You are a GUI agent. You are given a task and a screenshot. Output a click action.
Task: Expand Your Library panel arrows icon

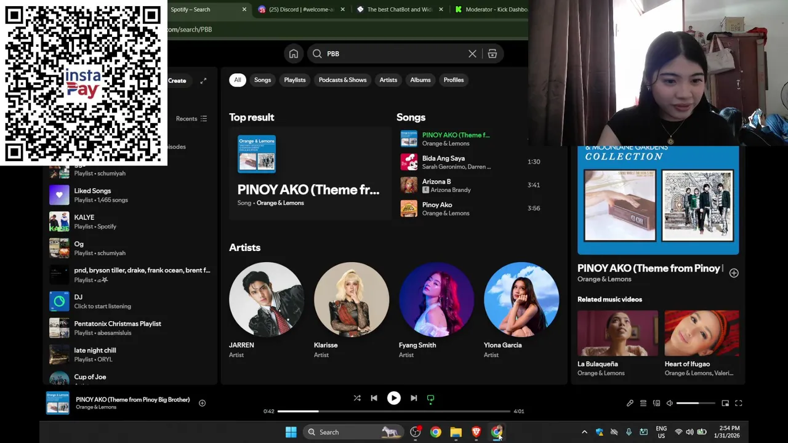point(203,81)
